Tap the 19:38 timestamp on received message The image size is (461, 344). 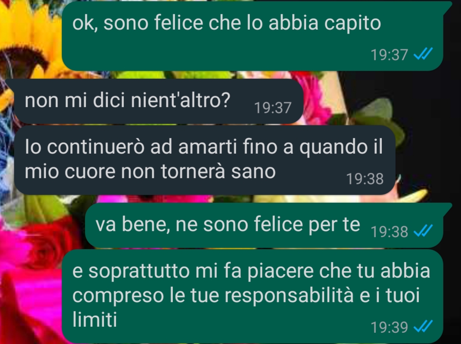365,179
